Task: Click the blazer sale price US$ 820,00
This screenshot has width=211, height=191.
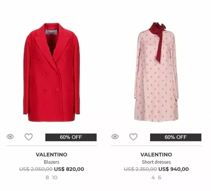Action: pos(69,169)
